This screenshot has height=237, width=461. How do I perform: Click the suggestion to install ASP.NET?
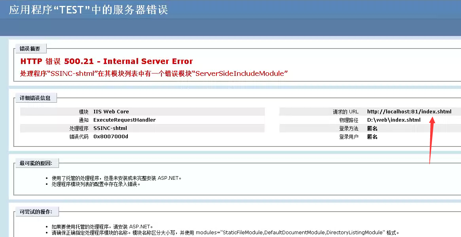click(x=102, y=227)
